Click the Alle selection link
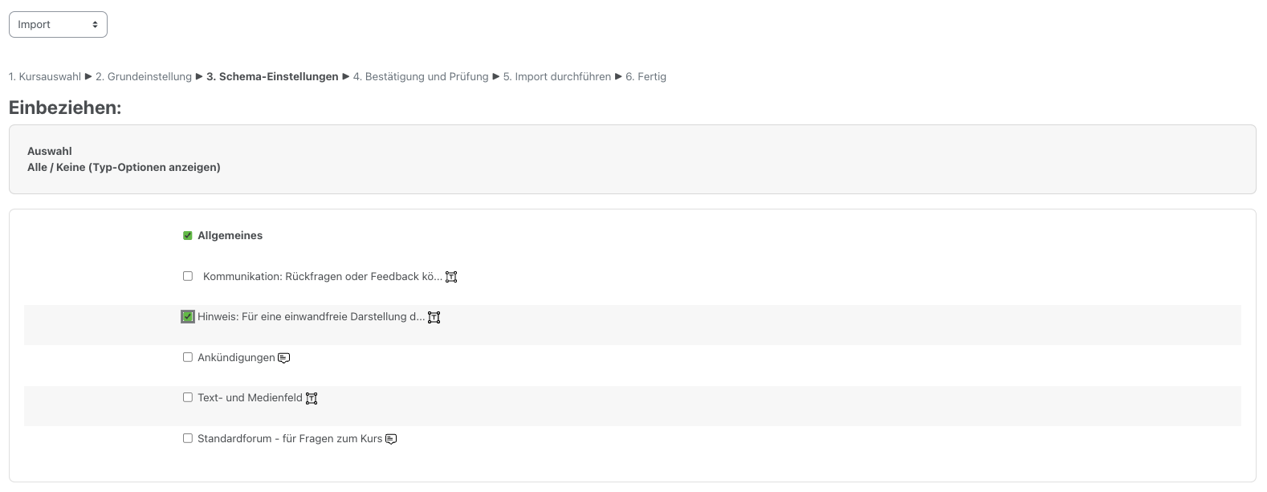This screenshot has width=1267, height=492. (38, 168)
